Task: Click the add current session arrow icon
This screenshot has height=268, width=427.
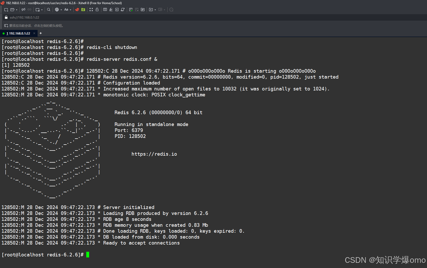Action: (6, 26)
